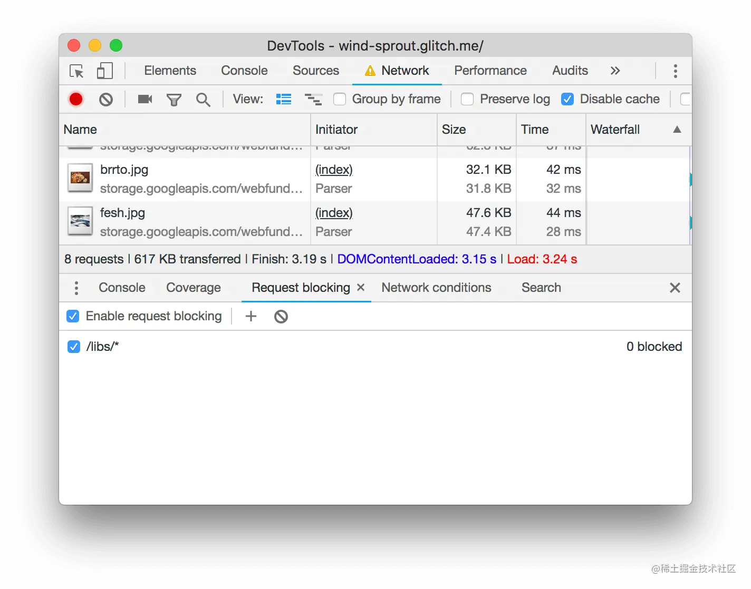
Task: Open the Elements panel
Action: (x=170, y=71)
